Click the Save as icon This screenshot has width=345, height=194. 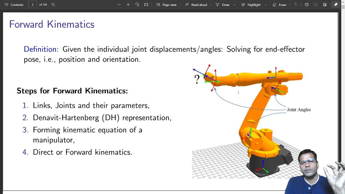coord(325,5)
